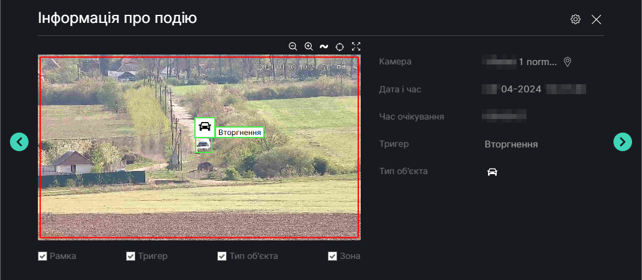642x280 pixels.
Task: Close the Інформація про подію dialog
Action: point(597,20)
